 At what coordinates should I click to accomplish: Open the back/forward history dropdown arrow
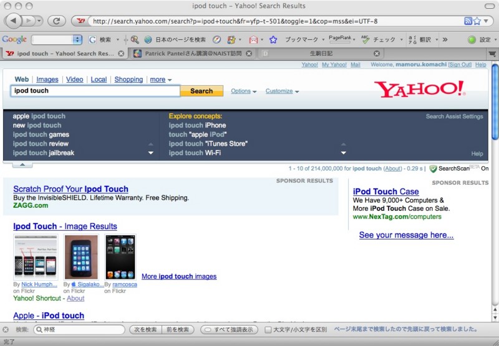click(39, 21)
